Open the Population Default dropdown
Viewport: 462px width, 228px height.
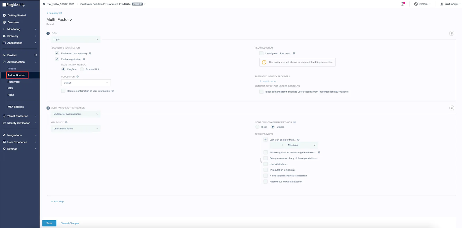tap(86, 83)
